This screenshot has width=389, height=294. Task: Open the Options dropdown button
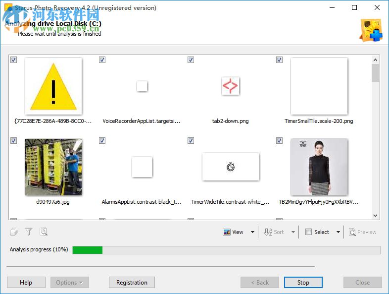pos(70,282)
